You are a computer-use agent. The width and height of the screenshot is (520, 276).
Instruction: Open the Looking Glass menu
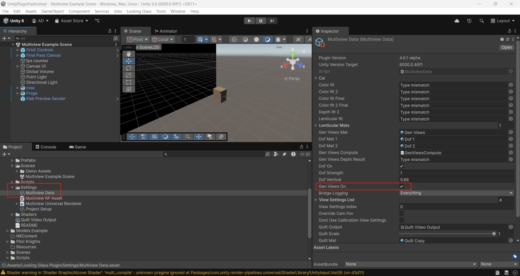tap(139, 11)
